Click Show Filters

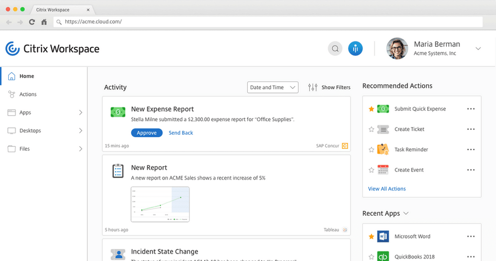[336, 87]
